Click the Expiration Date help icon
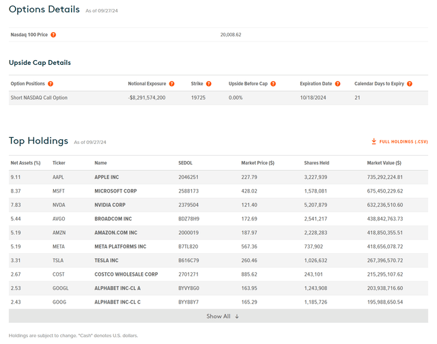Image resolution: width=437 pixels, height=344 pixels. pos(337,84)
